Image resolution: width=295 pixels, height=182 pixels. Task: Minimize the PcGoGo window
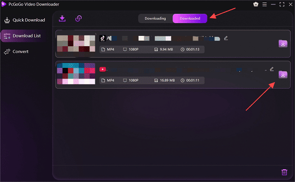tap(273, 4)
